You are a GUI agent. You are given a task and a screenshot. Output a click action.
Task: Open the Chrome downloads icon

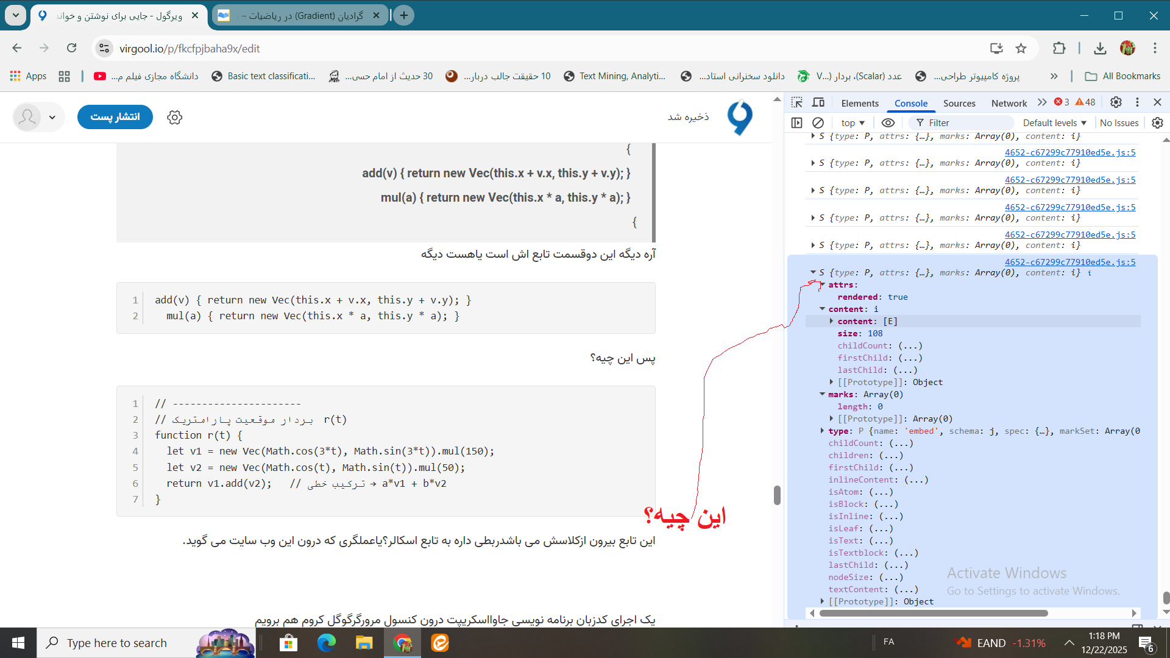[1100, 48]
